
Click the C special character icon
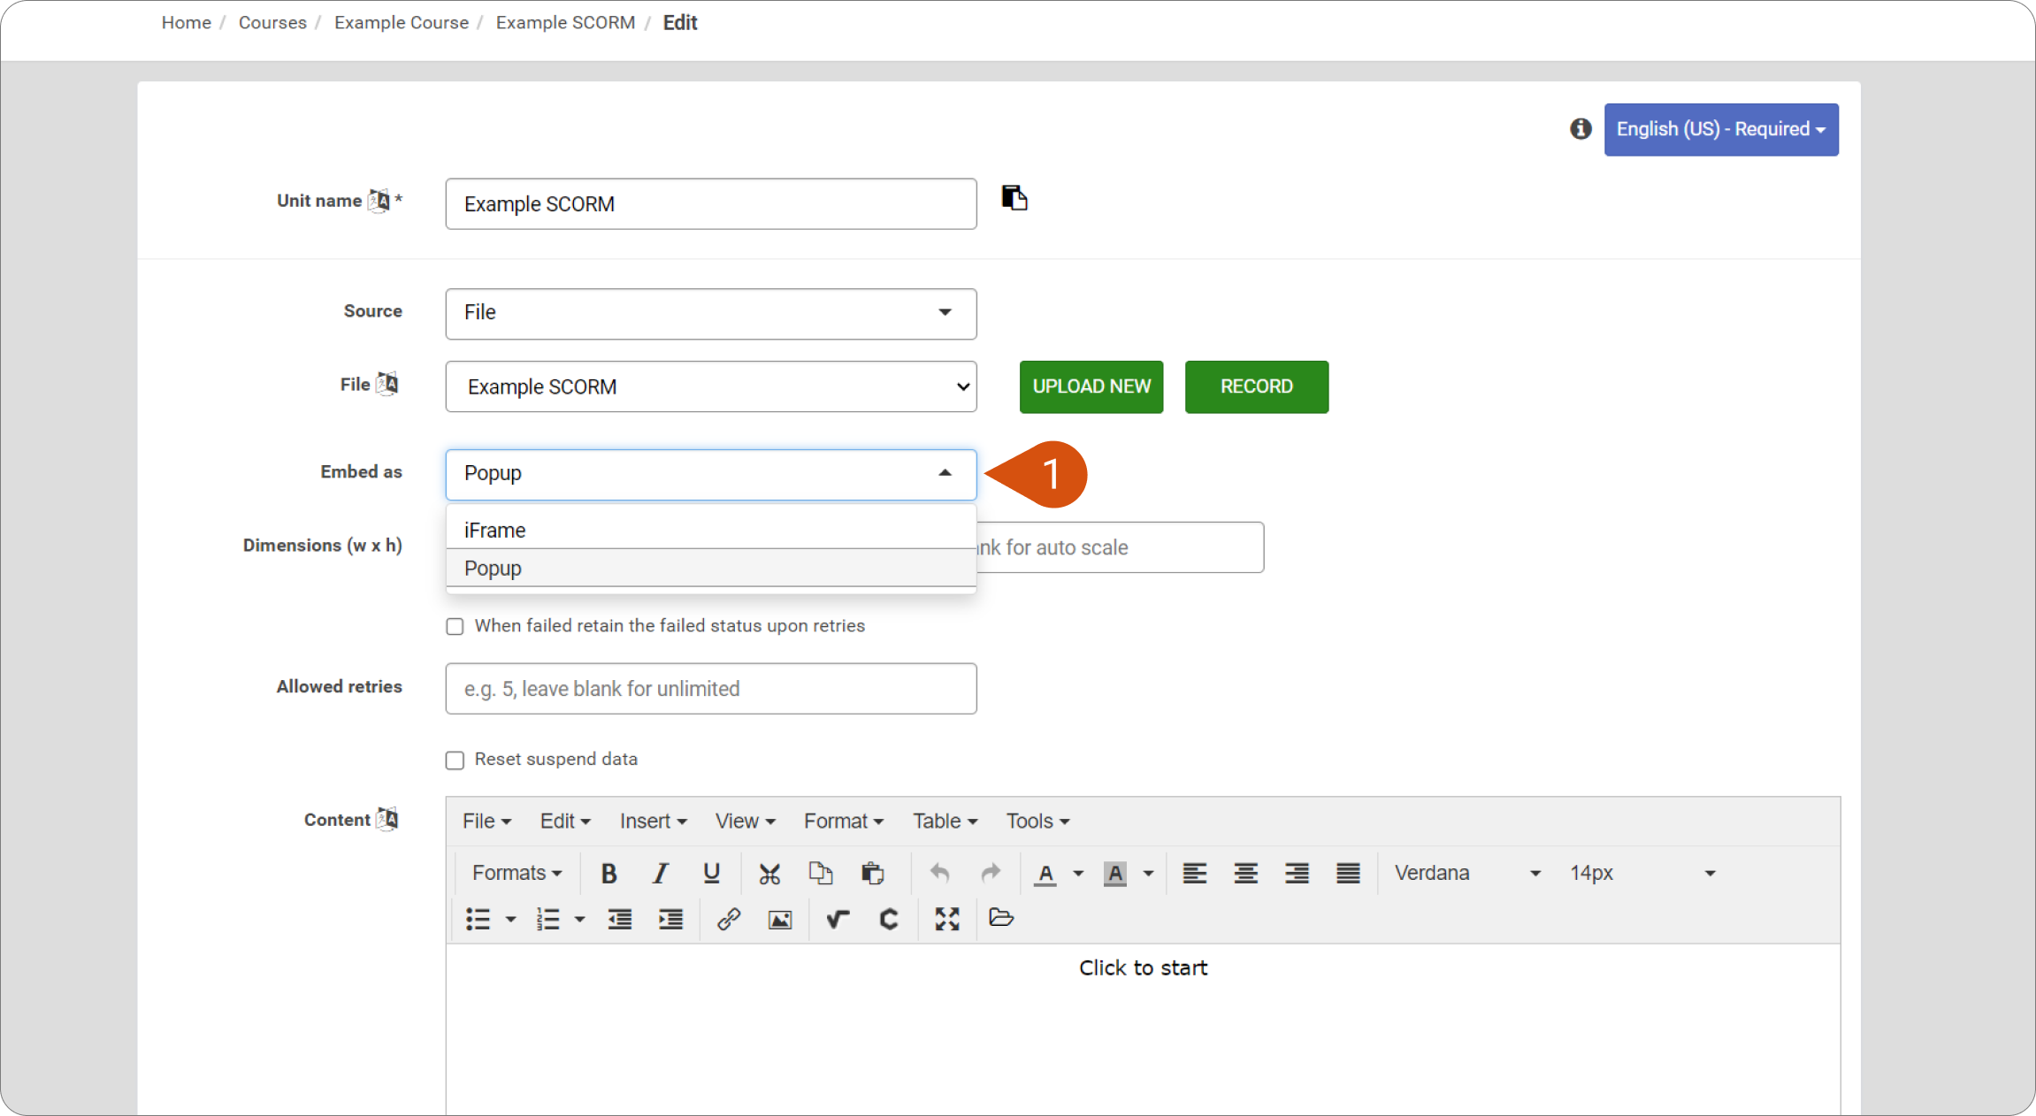(889, 920)
